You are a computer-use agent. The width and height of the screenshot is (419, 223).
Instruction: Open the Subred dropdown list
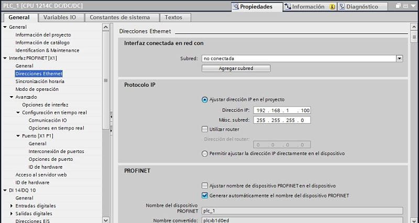tap(399, 58)
